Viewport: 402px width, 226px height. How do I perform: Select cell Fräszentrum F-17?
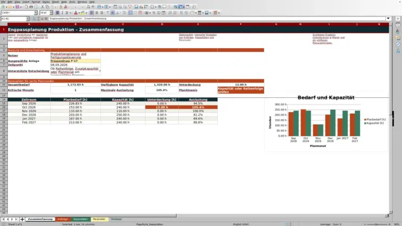tap(75, 61)
